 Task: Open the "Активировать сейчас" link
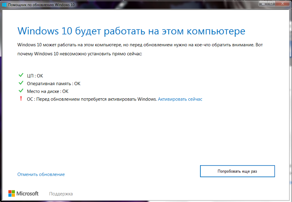(180, 99)
